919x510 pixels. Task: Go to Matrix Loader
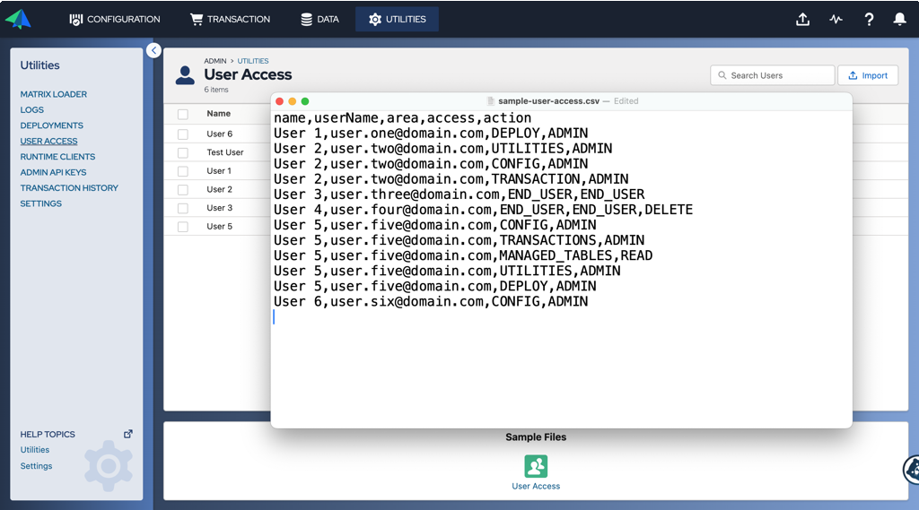53,94
